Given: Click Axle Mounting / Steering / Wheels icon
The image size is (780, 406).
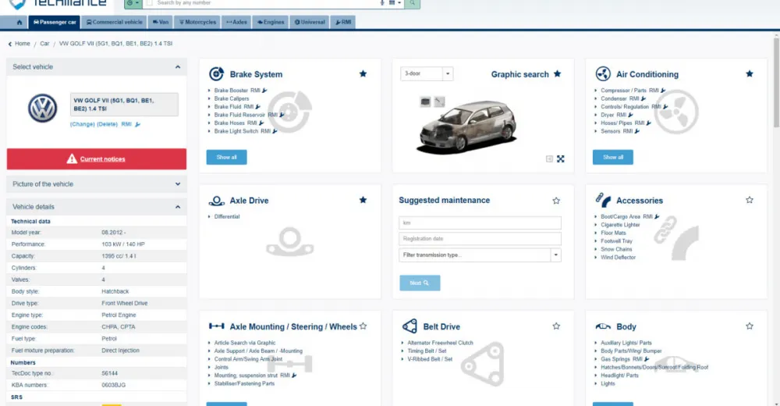Looking at the screenshot, I should [x=216, y=326].
